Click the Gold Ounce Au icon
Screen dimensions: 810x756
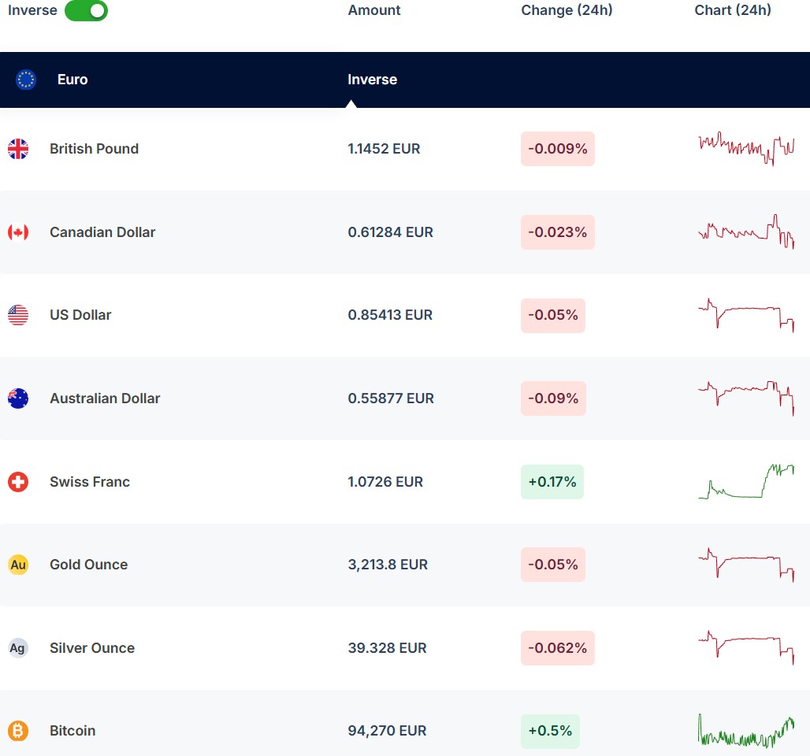[18, 565]
